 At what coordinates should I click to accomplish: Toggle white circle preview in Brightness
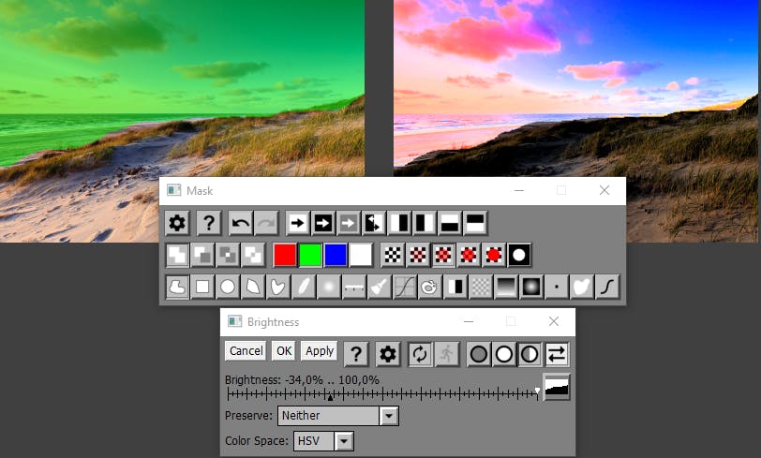pyautogui.click(x=504, y=354)
